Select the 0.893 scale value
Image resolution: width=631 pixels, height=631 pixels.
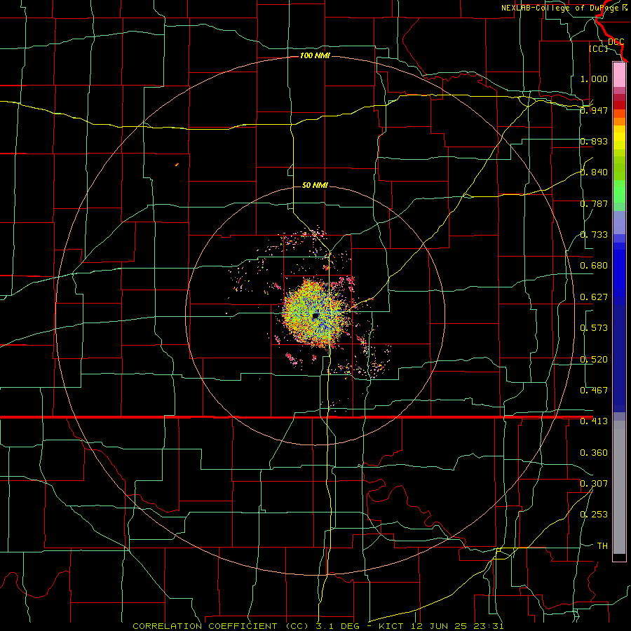tap(594, 141)
